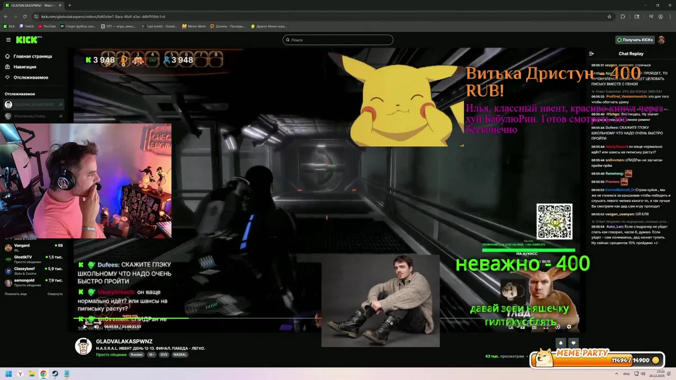Open the browser extensions puzzle icon
Viewport: 676px width, 380px height.
(x=623, y=16)
